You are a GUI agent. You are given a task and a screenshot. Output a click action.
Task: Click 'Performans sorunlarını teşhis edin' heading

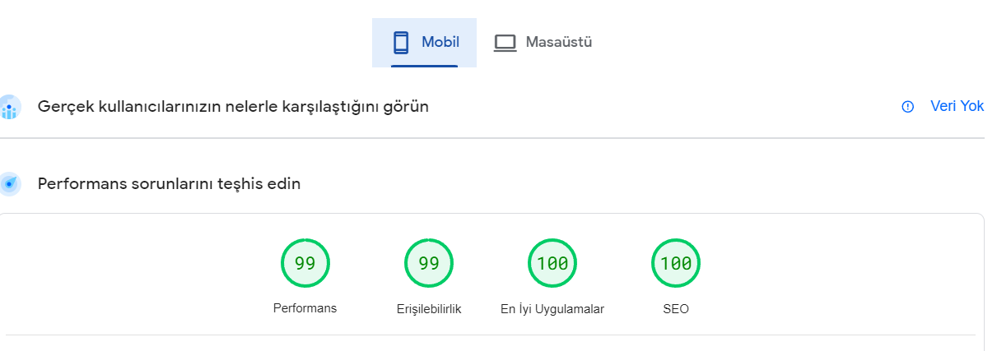pos(169,184)
